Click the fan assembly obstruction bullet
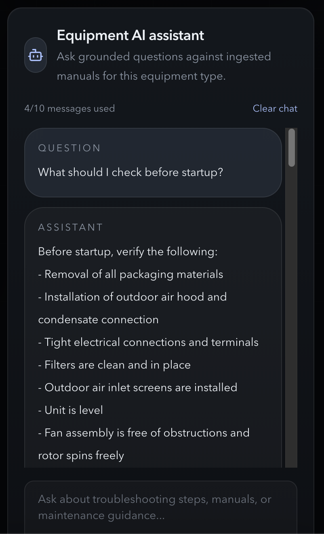 click(143, 432)
